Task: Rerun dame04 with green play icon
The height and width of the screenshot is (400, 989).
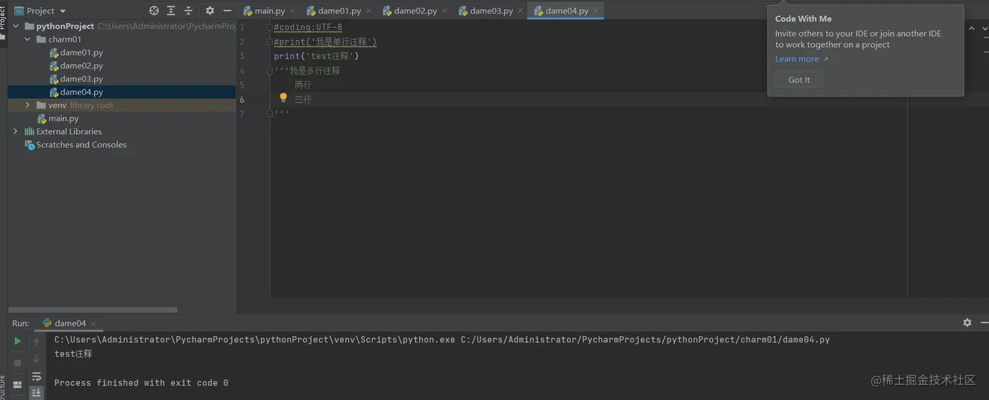Action: point(18,341)
